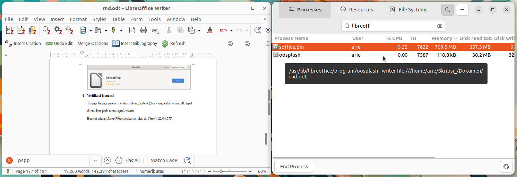The image size is (517, 177).
Task: Close the find toolbar with red X
Action: tap(9, 160)
